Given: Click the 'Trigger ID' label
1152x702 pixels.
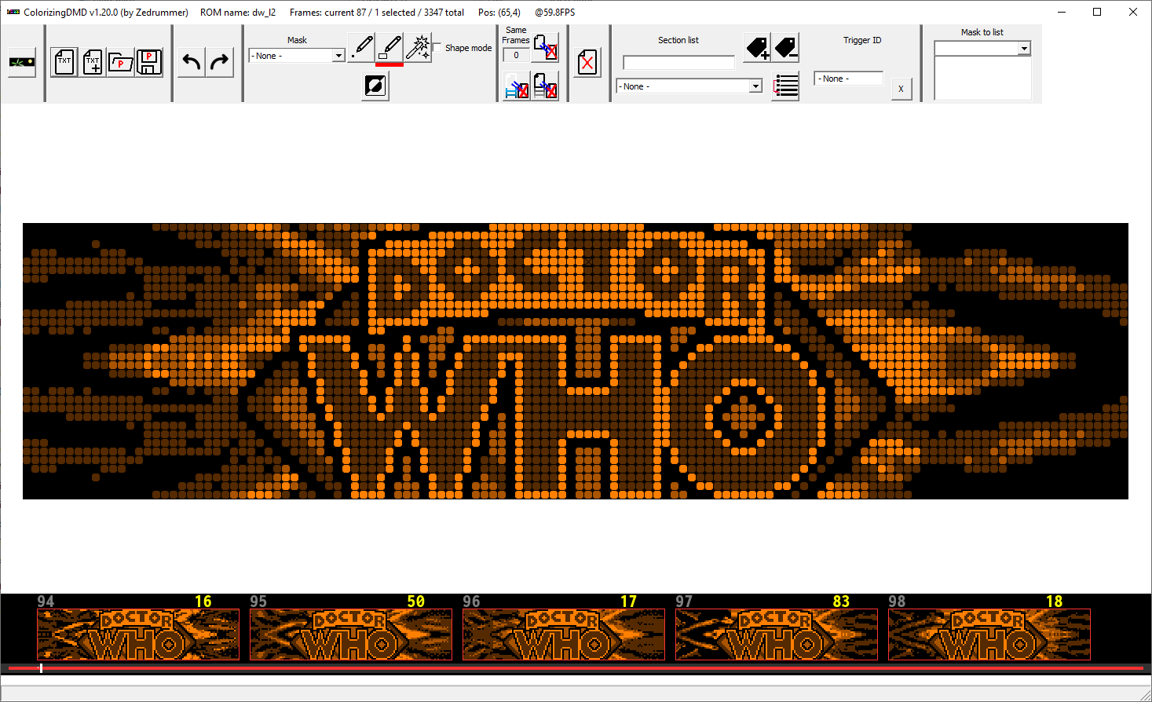Looking at the screenshot, I should (862, 40).
